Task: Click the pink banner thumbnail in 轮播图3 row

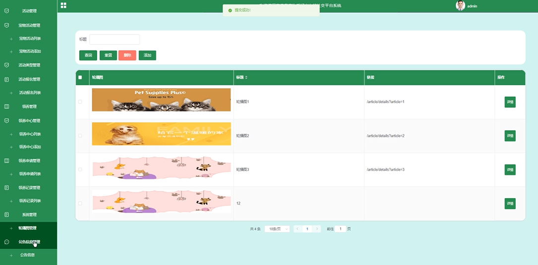Action: pos(161,167)
